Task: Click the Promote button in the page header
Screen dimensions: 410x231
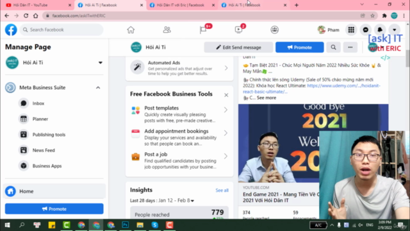Action: click(300, 47)
